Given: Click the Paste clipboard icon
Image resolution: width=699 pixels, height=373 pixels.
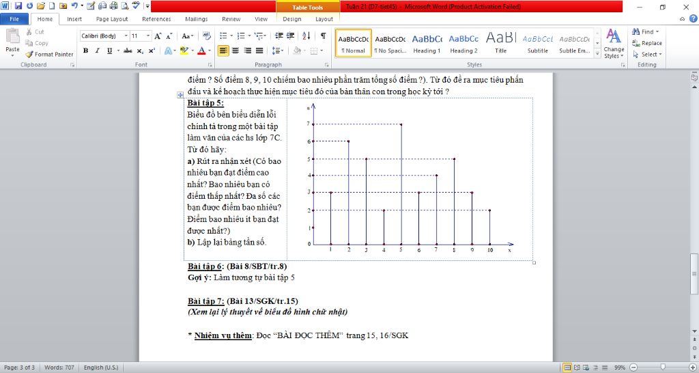Looking at the screenshot, I should [12, 36].
